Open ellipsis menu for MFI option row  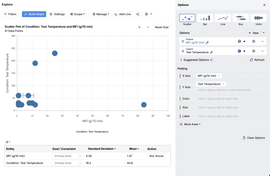[x=262, y=41]
